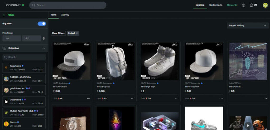Turn off the Buy Now toggle
The height and width of the screenshot is (130, 270).
click(42, 24)
